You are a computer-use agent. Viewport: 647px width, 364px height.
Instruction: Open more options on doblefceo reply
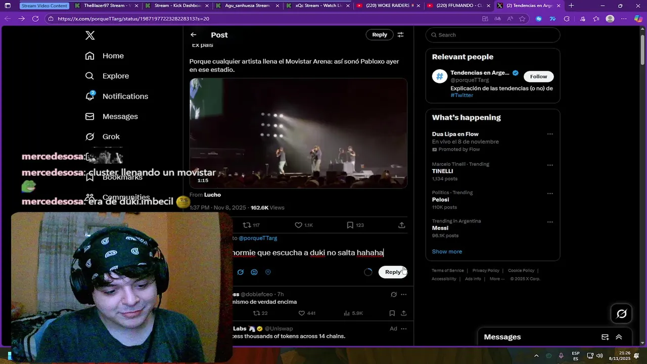pos(403,294)
